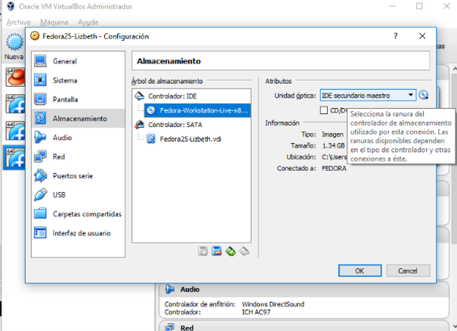Open the Sistema settings category
The height and width of the screenshot is (331, 457).
click(x=78, y=80)
